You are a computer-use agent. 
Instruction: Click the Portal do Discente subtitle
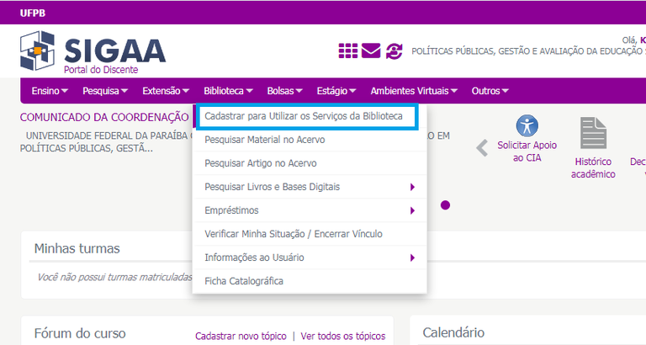click(101, 70)
